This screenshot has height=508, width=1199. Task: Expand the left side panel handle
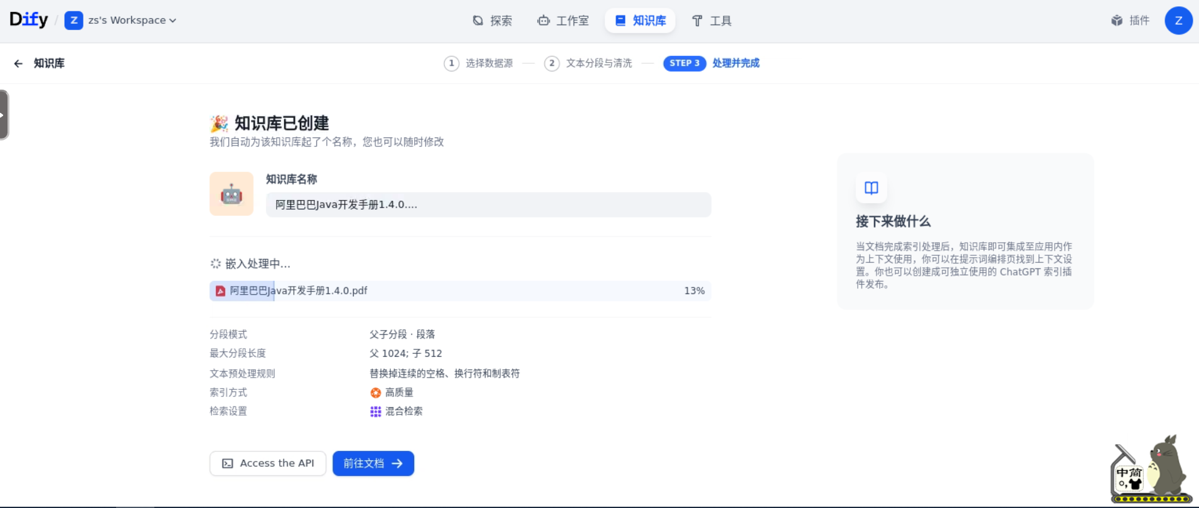coord(4,115)
